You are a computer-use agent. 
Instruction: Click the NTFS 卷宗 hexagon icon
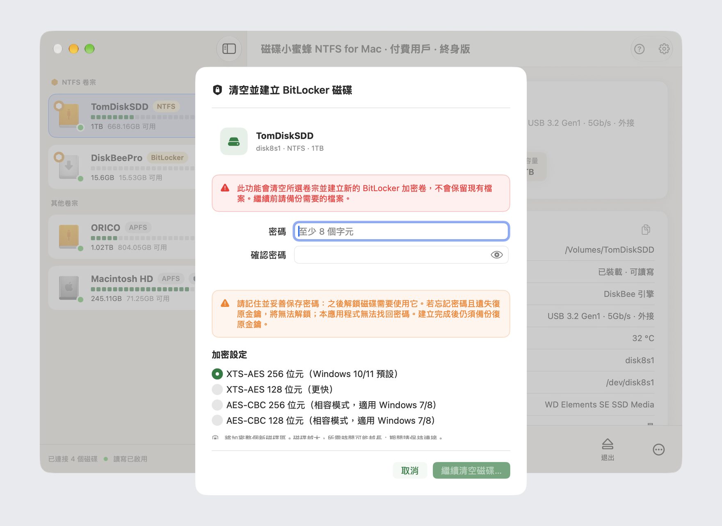(x=55, y=82)
